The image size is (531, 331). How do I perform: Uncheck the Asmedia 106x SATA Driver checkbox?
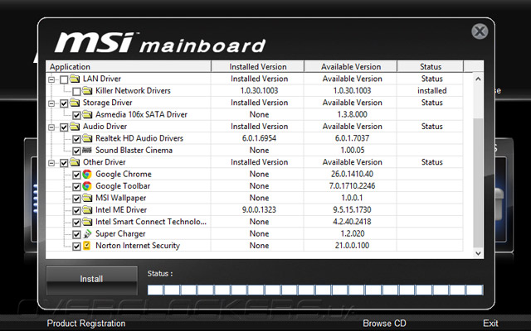click(x=76, y=116)
